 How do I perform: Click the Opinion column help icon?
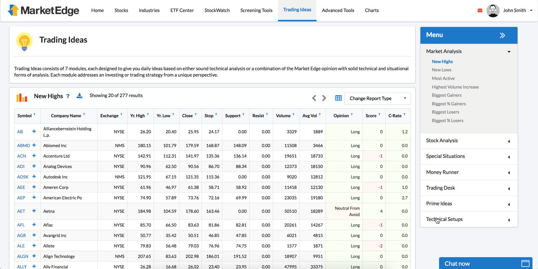pyautogui.click(x=352, y=114)
